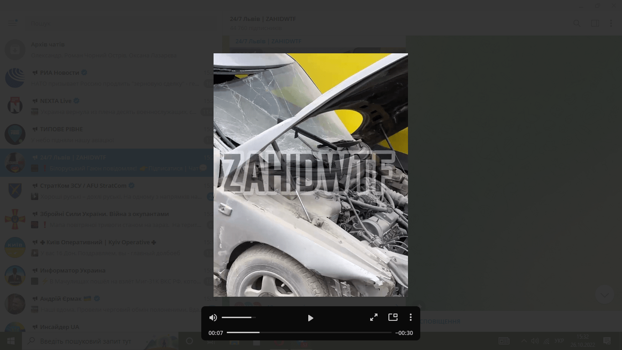This screenshot has height=350, width=622.
Task: Seek on the video progress bar
Action: (x=309, y=333)
